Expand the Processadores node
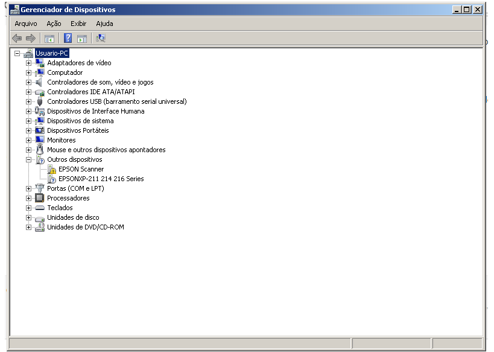Screen dimensions: 494x352 (x=28, y=199)
